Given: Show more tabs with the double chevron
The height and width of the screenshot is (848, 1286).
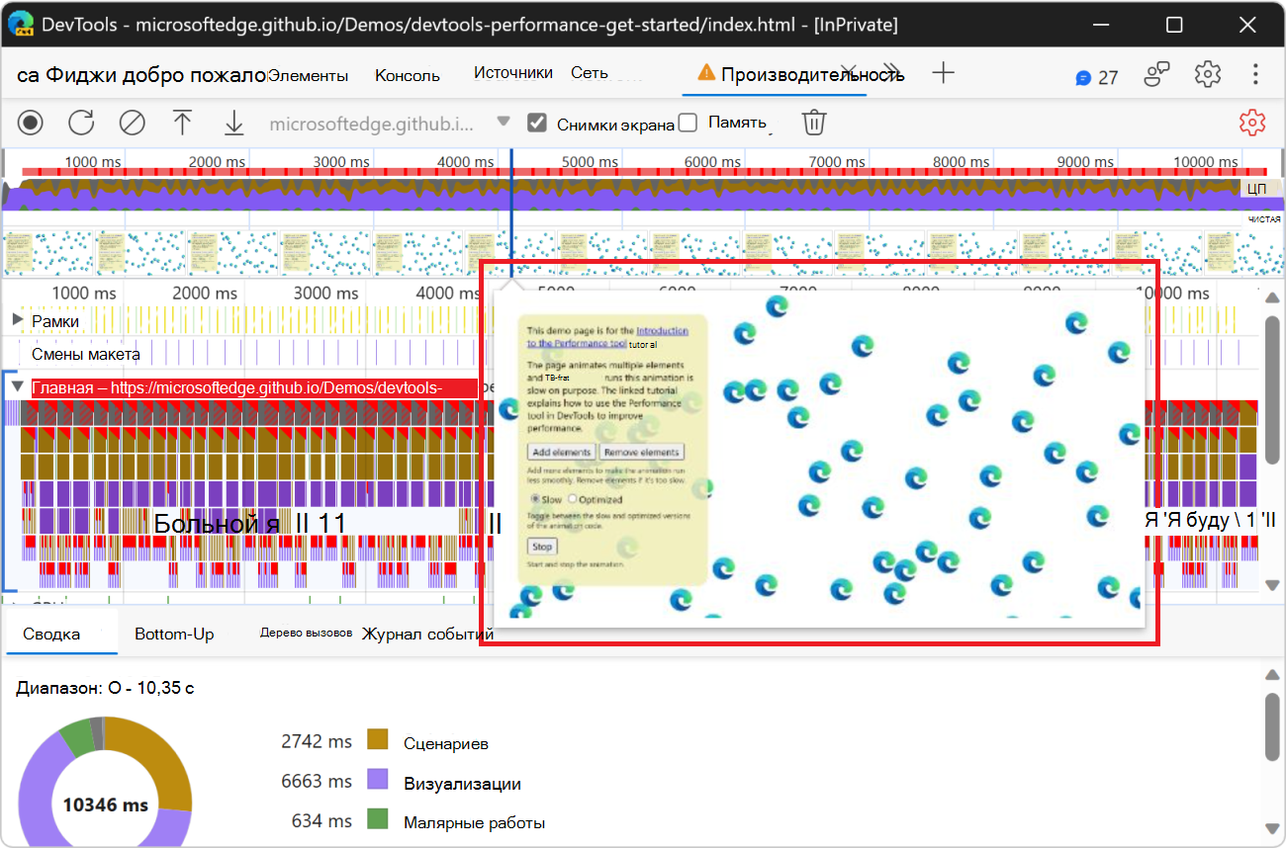Looking at the screenshot, I should click(892, 72).
